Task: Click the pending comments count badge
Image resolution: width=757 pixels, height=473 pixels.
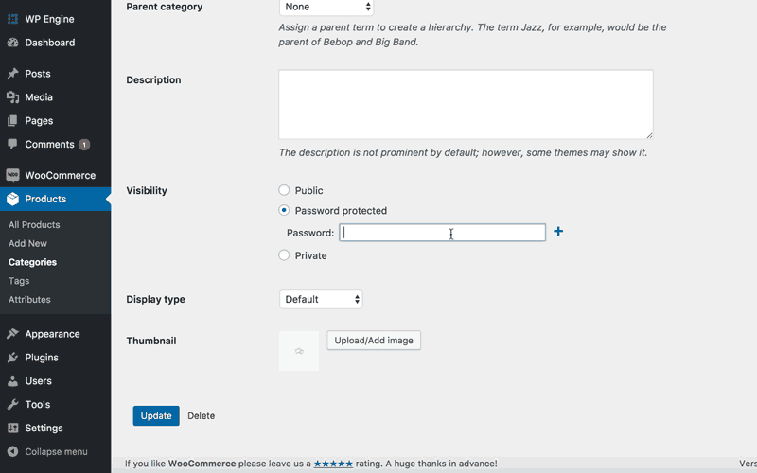Action: point(84,145)
